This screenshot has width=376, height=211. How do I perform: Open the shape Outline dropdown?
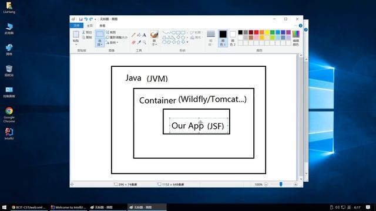(x=196, y=33)
